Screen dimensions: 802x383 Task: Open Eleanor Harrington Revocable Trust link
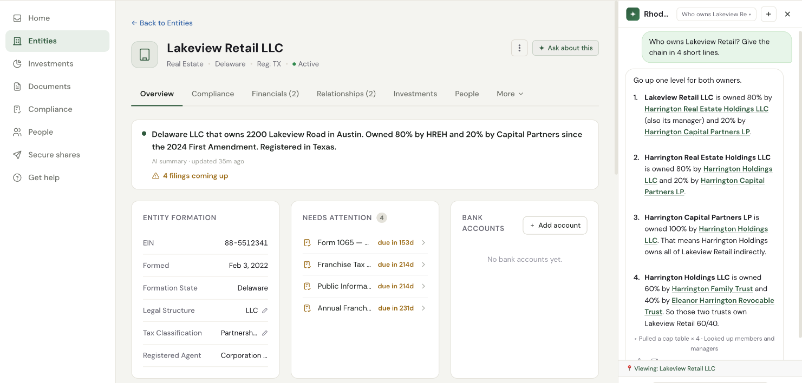coord(709,306)
